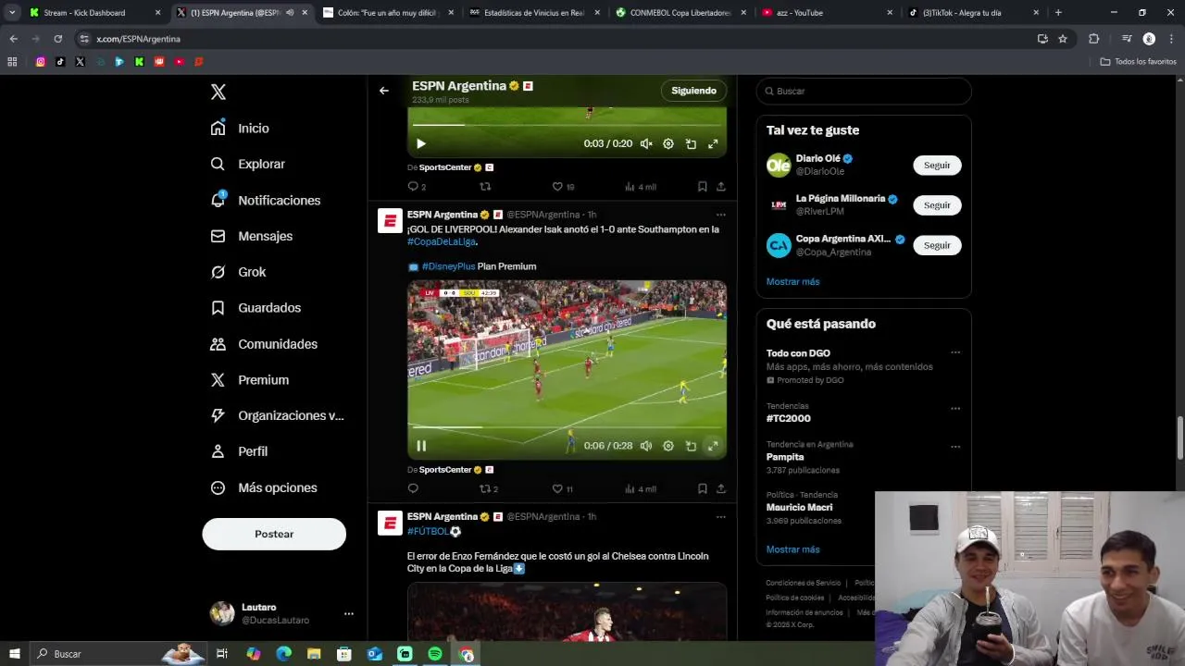Bookmark the post with 19 likes

[x=702, y=187]
